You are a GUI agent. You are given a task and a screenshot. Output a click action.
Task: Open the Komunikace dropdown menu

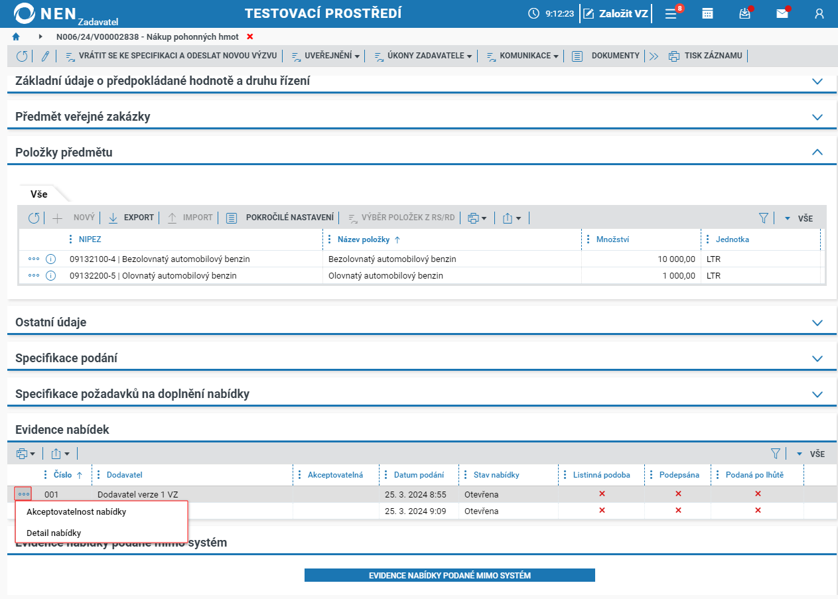pos(523,56)
